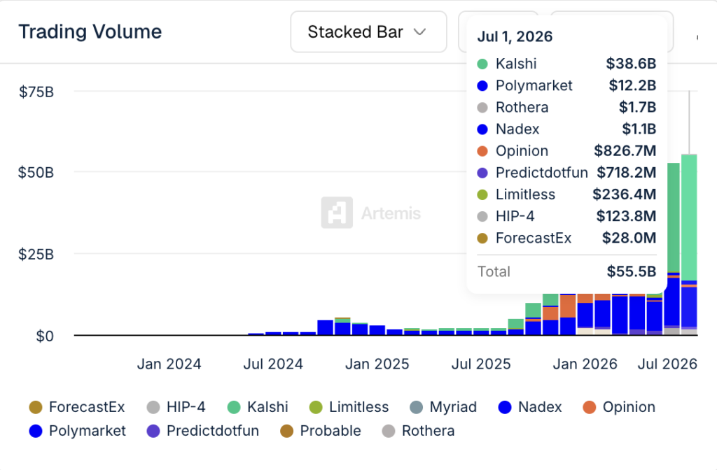
Task: Click the Trading Volume chart title
Action: 90,32
